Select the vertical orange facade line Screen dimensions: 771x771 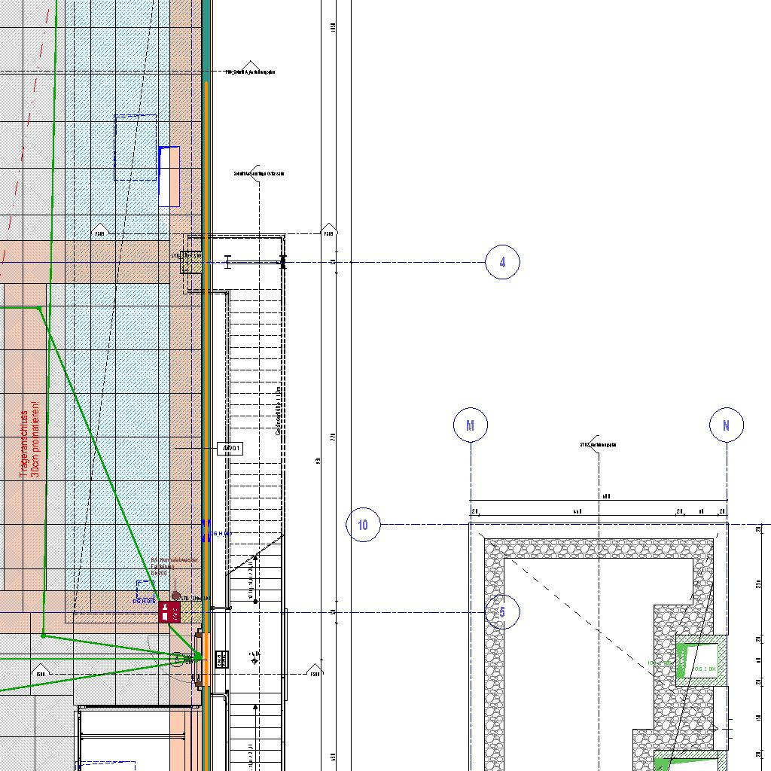point(206,376)
